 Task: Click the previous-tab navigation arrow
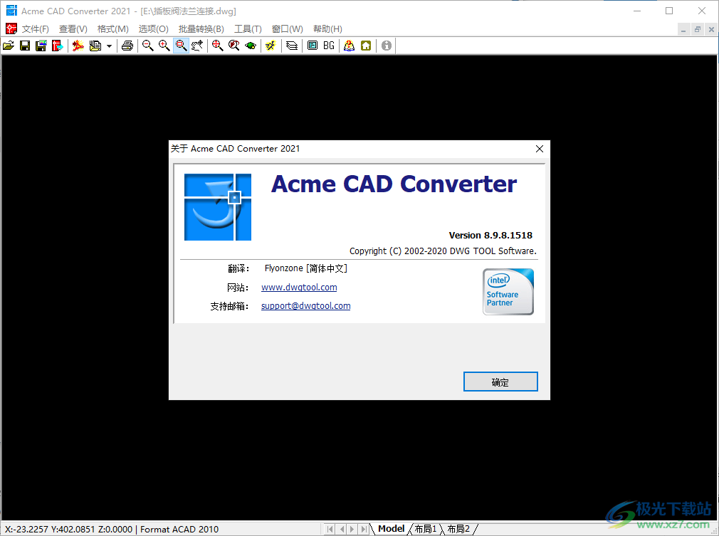[x=341, y=529]
